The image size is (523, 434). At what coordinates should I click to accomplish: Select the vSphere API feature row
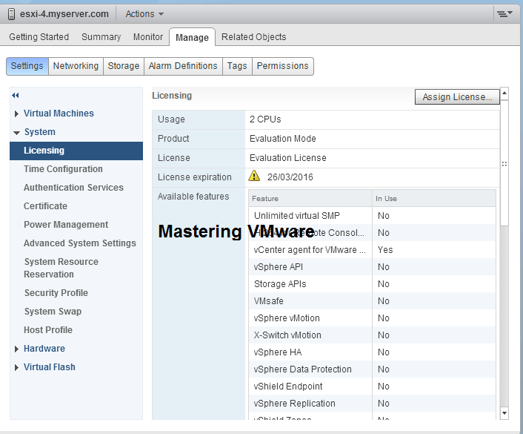[372, 266]
